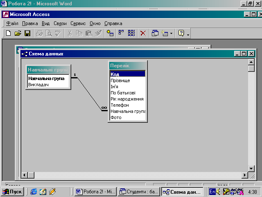Viewport: 262px width, 197px height.
Task: Click the vertical scrollbar up arrow
Action: click(x=251, y=62)
